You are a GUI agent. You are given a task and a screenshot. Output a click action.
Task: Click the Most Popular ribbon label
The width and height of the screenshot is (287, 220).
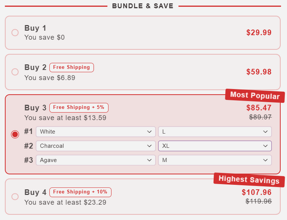pyautogui.click(x=255, y=95)
